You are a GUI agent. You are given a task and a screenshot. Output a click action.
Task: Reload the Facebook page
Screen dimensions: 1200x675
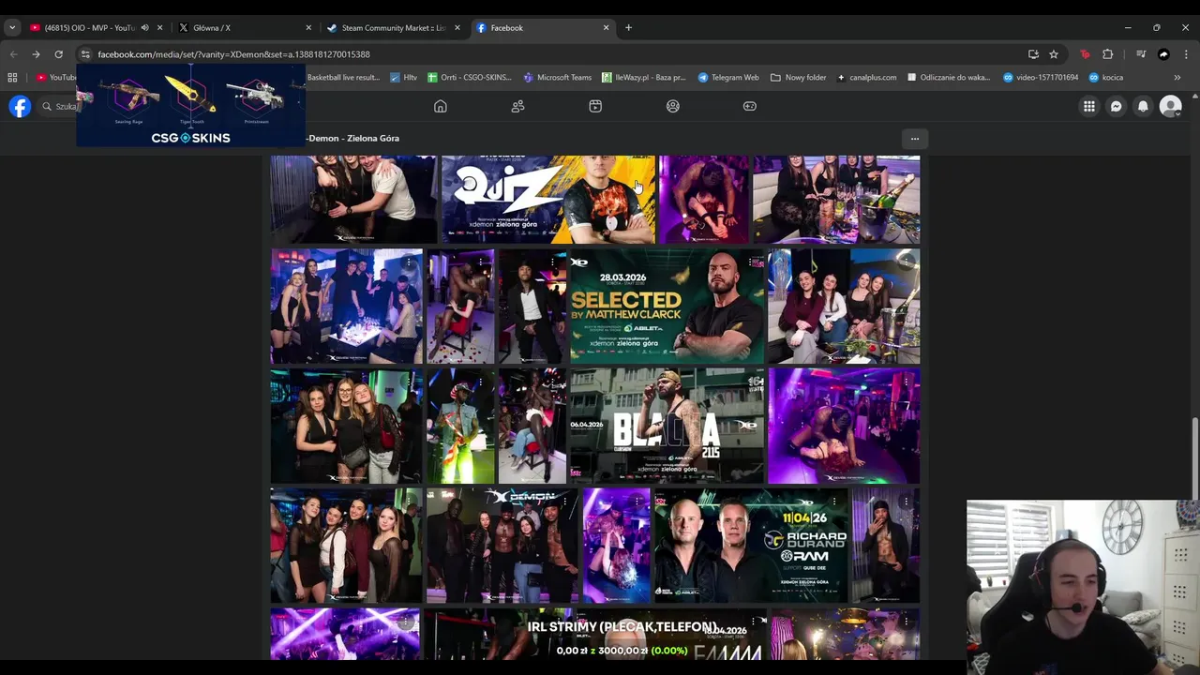pyautogui.click(x=58, y=54)
